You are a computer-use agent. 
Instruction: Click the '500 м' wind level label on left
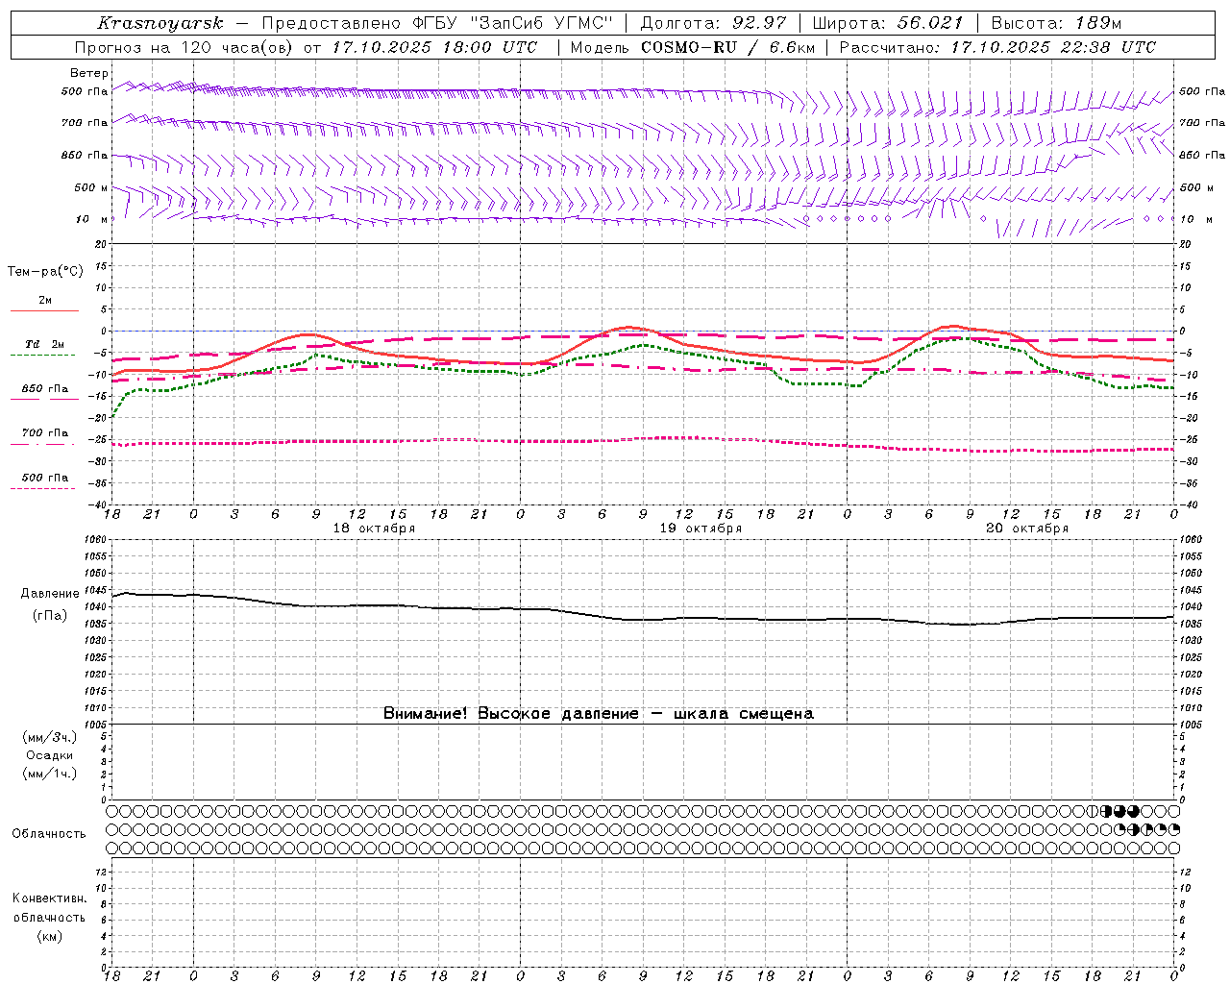[91, 187]
